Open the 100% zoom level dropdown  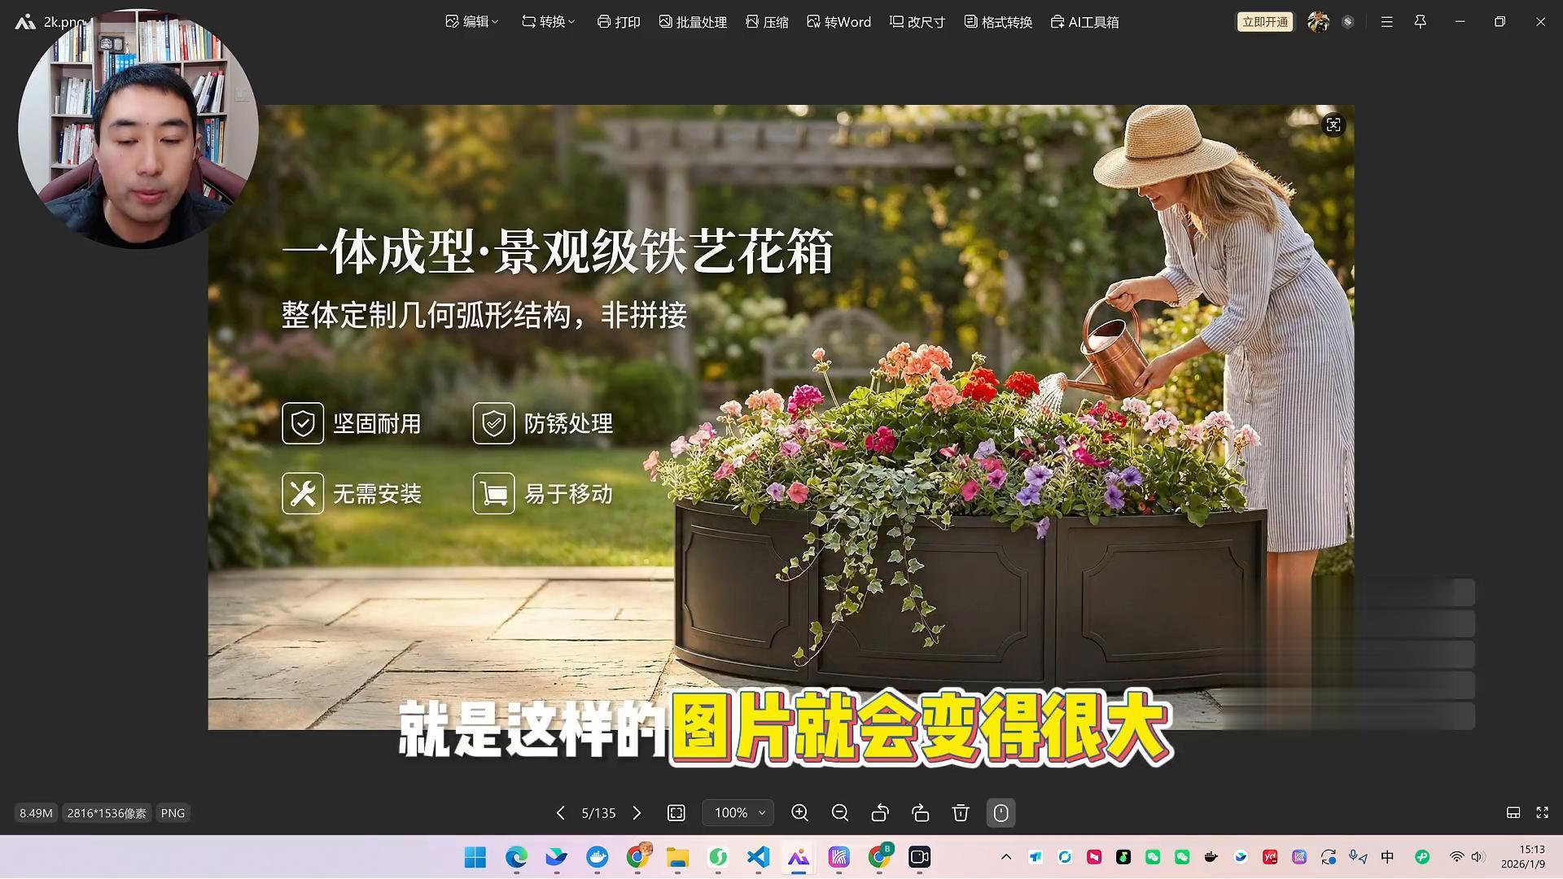pyautogui.click(x=739, y=813)
